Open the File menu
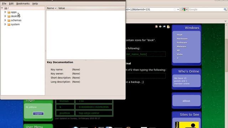228x128 pixels. 4,4
